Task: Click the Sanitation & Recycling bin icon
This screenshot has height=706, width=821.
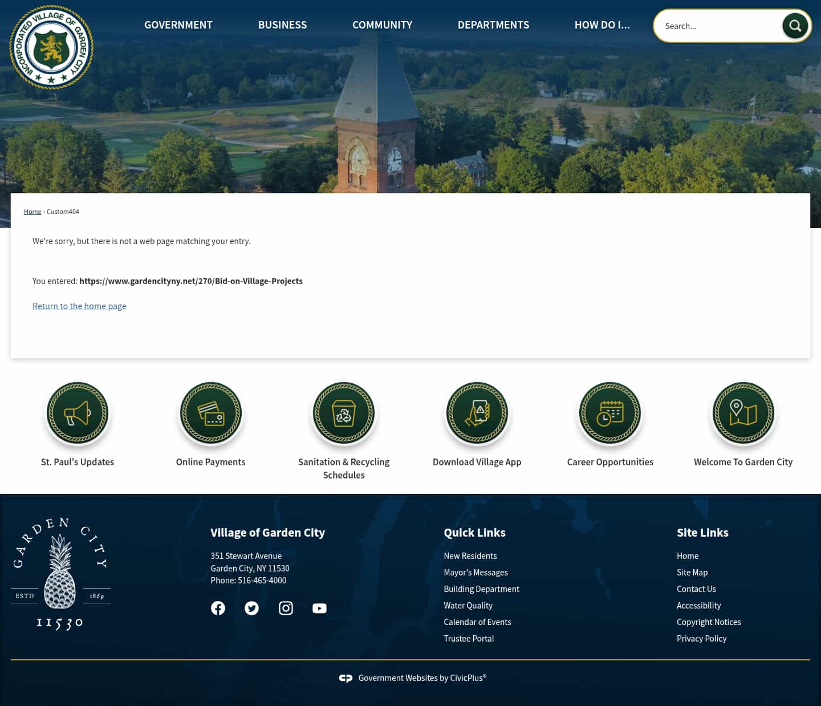Action: (x=344, y=413)
